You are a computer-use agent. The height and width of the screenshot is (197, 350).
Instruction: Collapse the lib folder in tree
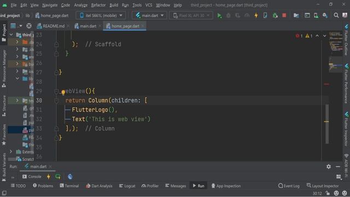coord(17,78)
